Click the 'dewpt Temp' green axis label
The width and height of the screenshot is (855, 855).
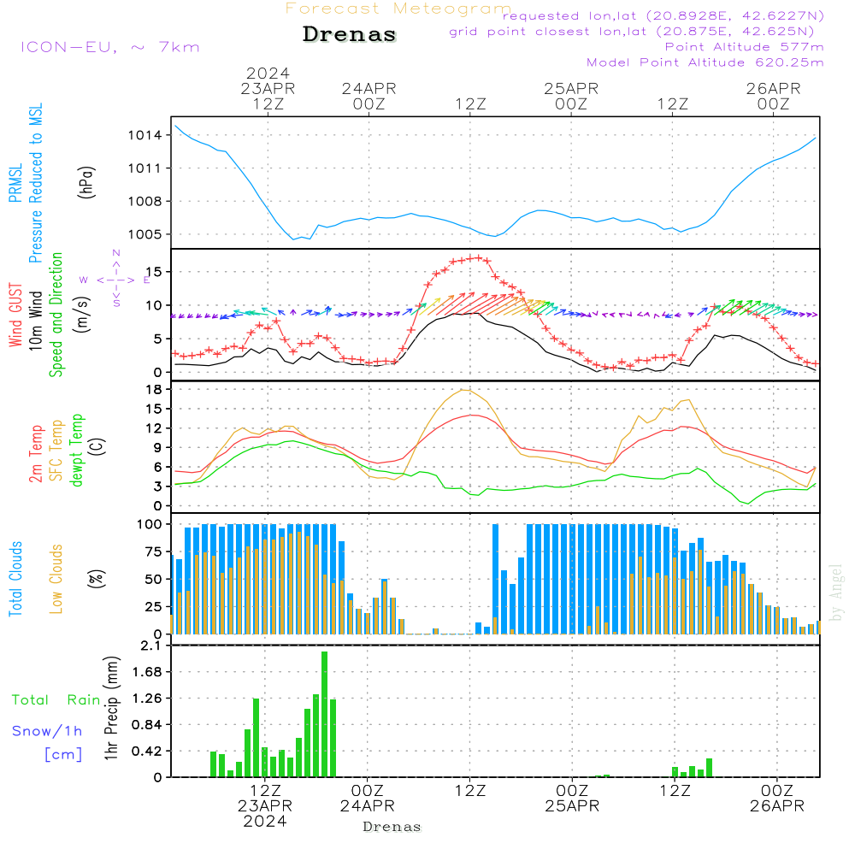tap(76, 450)
